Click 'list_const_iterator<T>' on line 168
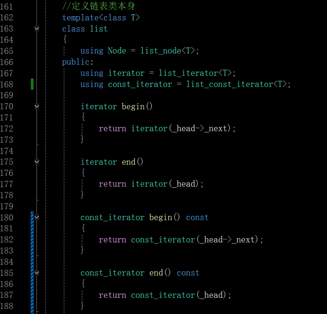The width and height of the screenshot is (327, 314). pyautogui.click(x=236, y=84)
